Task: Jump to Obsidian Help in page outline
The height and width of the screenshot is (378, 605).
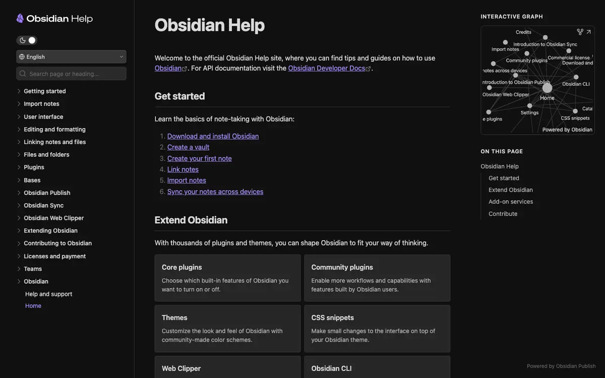Action: click(500, 166)
